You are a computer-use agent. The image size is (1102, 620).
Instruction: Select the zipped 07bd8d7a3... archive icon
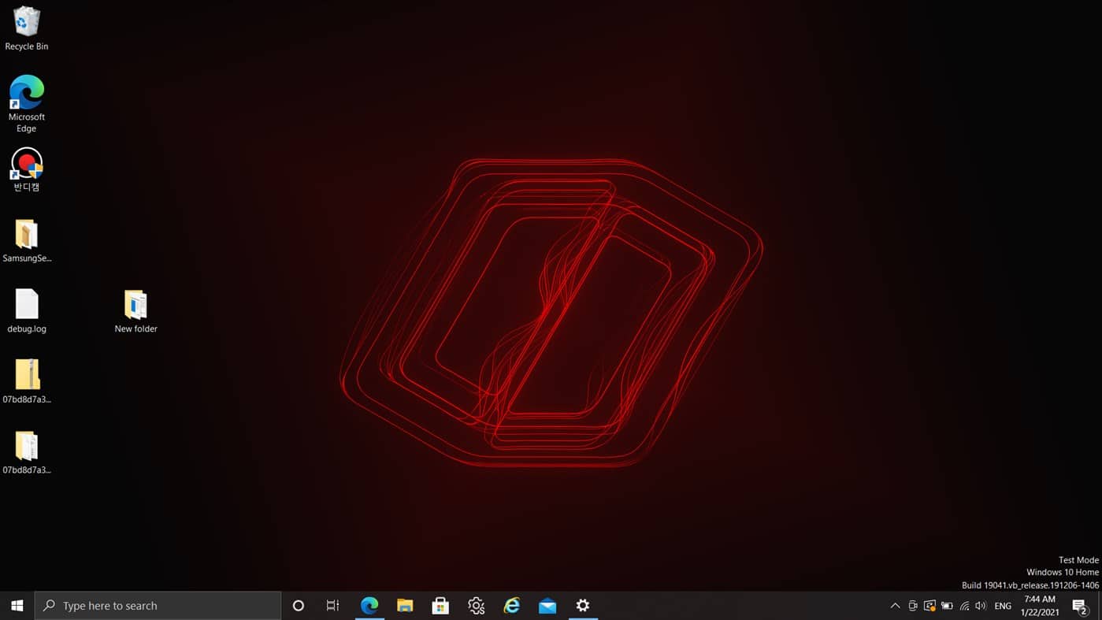(27, 382)
